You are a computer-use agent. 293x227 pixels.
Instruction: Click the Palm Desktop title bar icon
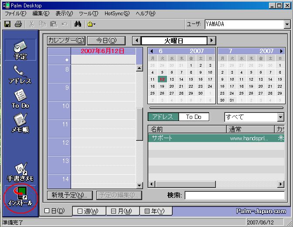(x=6, y=5)
